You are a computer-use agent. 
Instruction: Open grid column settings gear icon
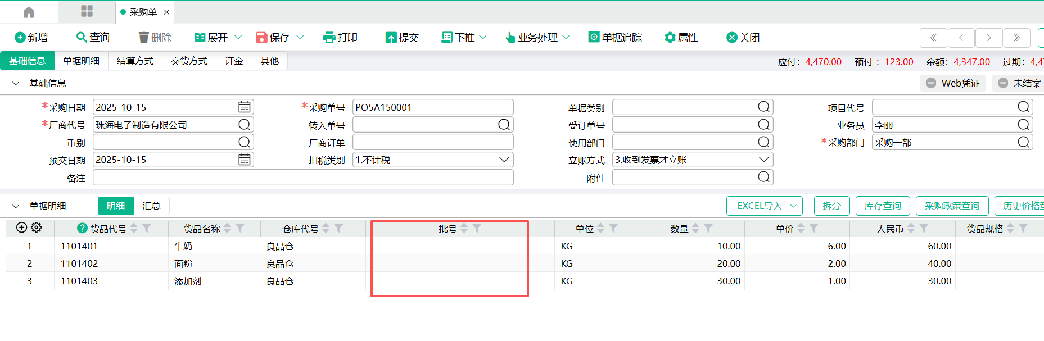(x=37, y=228)
